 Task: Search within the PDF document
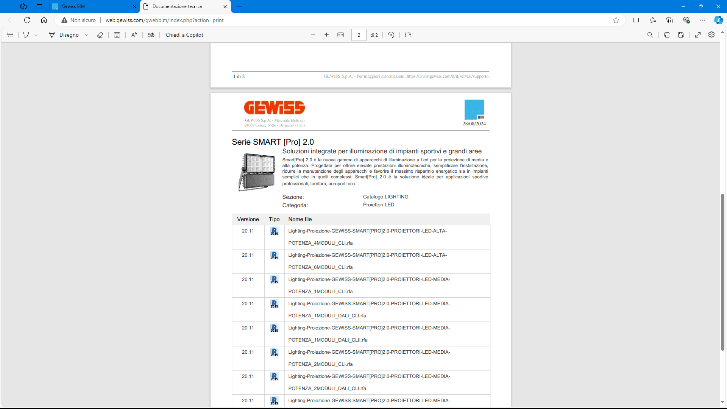[x=650, y=35]
